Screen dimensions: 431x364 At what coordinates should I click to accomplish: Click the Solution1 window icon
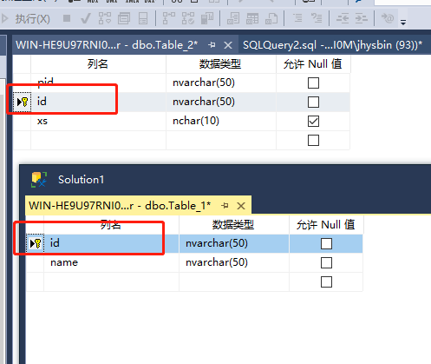pyautogui.click(x=39, y=180)
